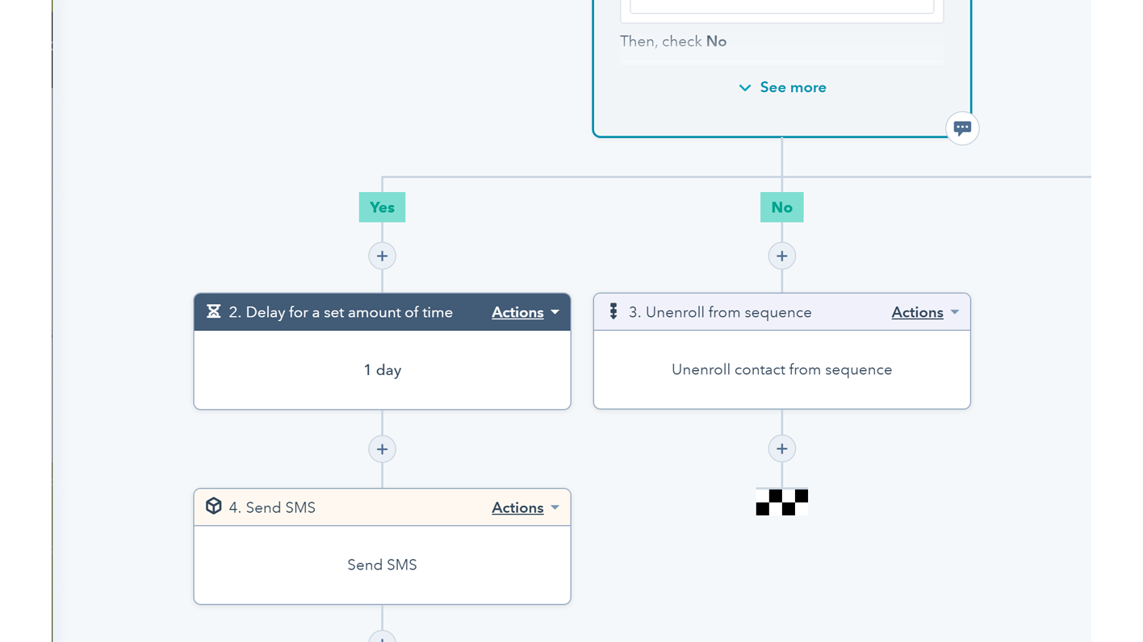
Task: Click the plus icon below the unenroll step
Action: point(781,448)
